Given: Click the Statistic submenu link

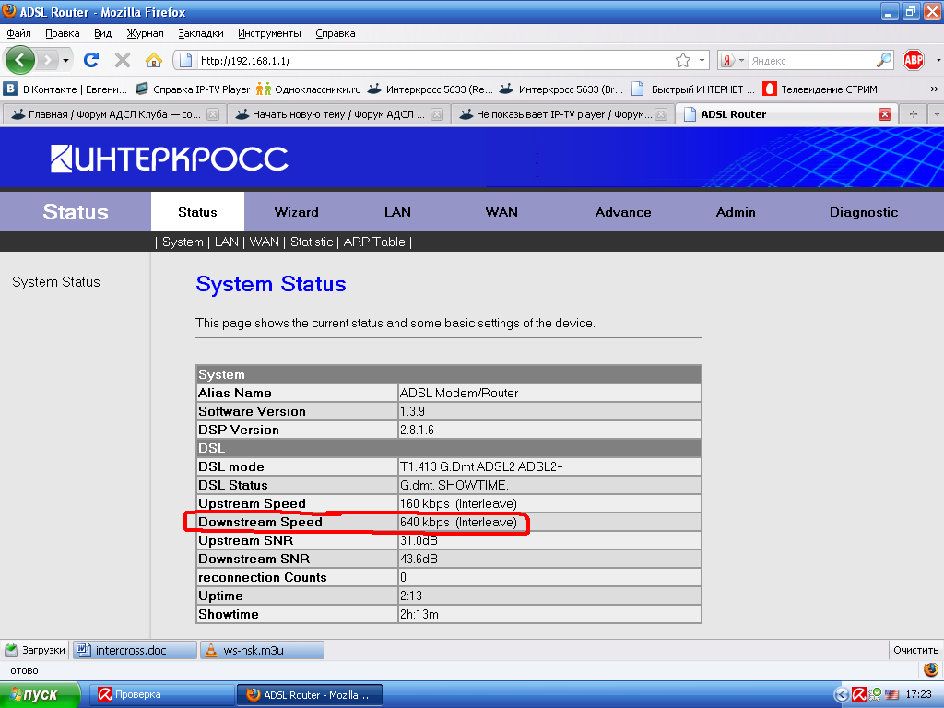Looking at the screenshot, I should click(x=311, y=242).
